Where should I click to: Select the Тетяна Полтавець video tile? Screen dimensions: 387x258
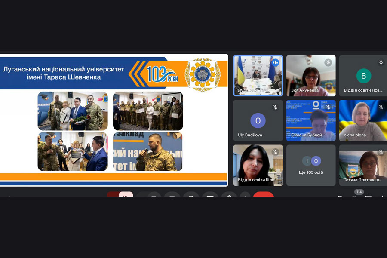tap(363, 165)
